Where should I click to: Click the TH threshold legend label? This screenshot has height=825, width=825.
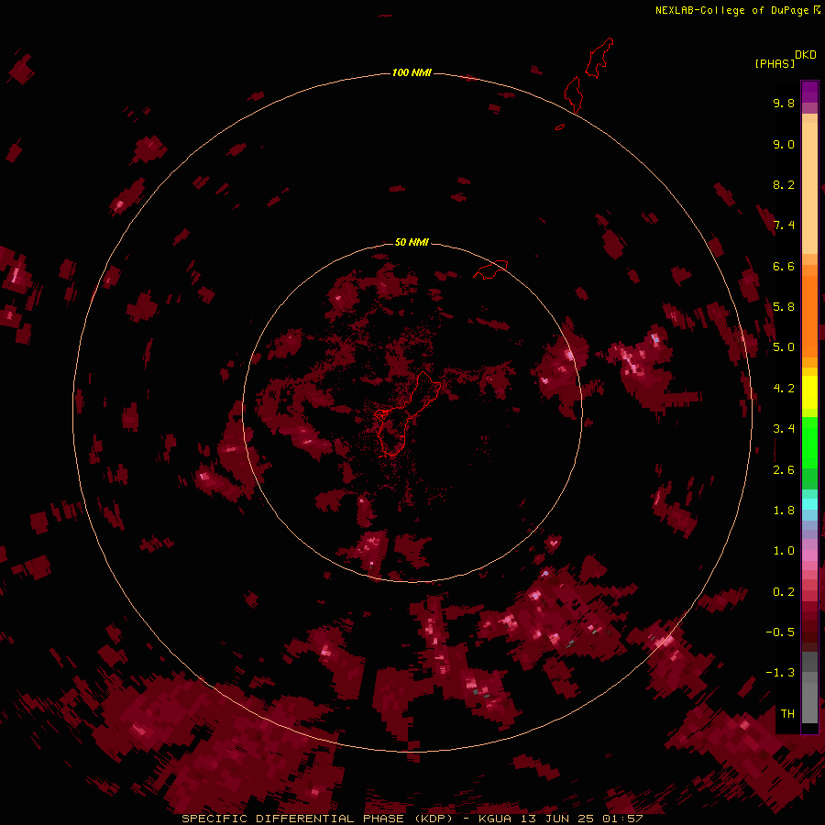coord(787,714)
